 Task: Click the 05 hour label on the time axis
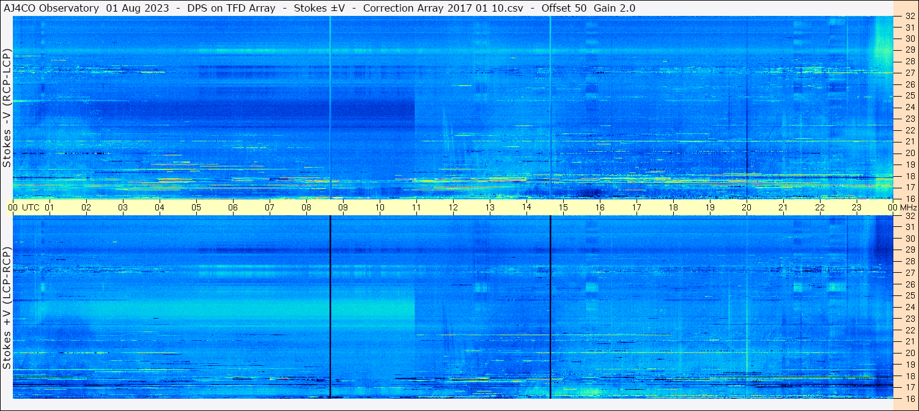point(196,207)
